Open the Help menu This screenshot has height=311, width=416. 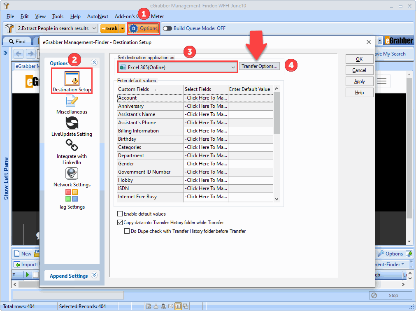coord(75,16)
